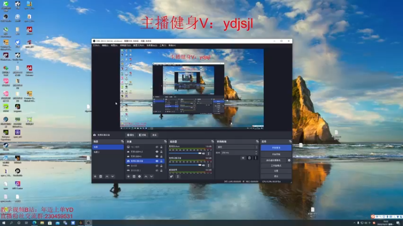Open 属性 for the selected source
The image size is (403, 226).
(130, 135)
